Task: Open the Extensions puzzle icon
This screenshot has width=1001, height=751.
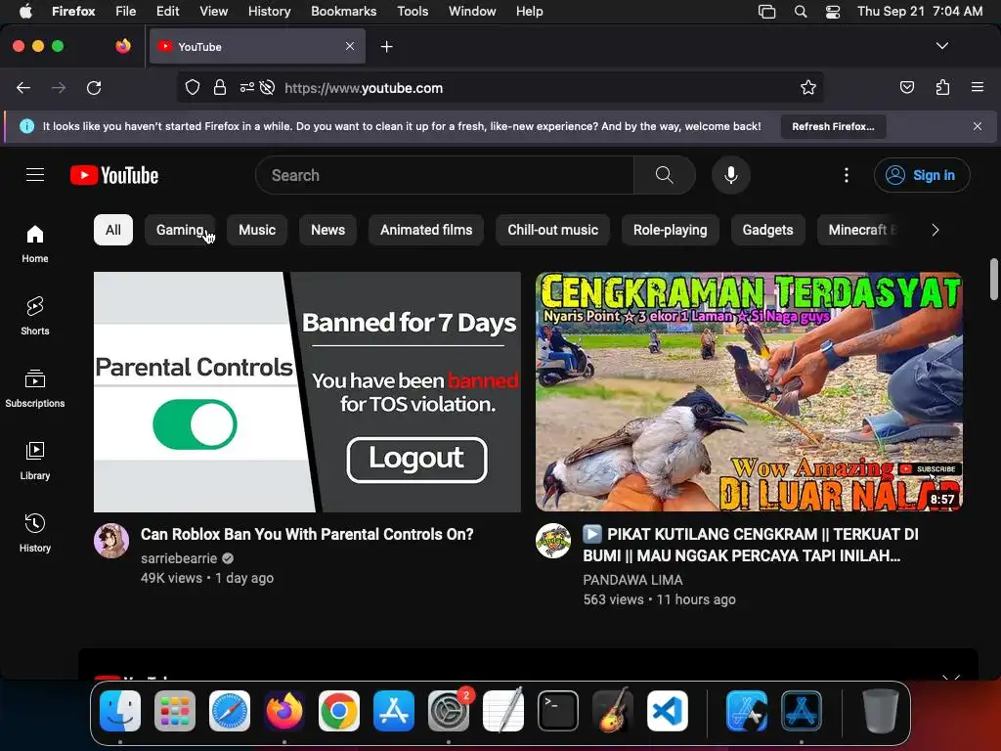Action: pyautogui.click(x=942, y=87)
